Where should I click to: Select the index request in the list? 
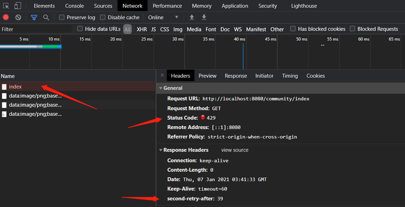tap(15, 87)
